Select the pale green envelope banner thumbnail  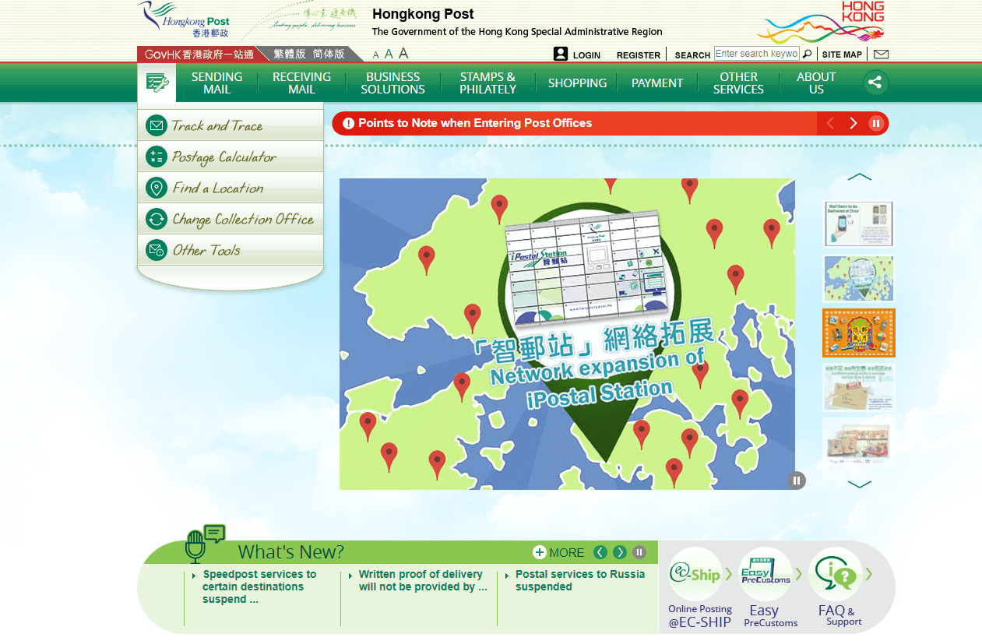pyautogui.click(x=859, y=387)
